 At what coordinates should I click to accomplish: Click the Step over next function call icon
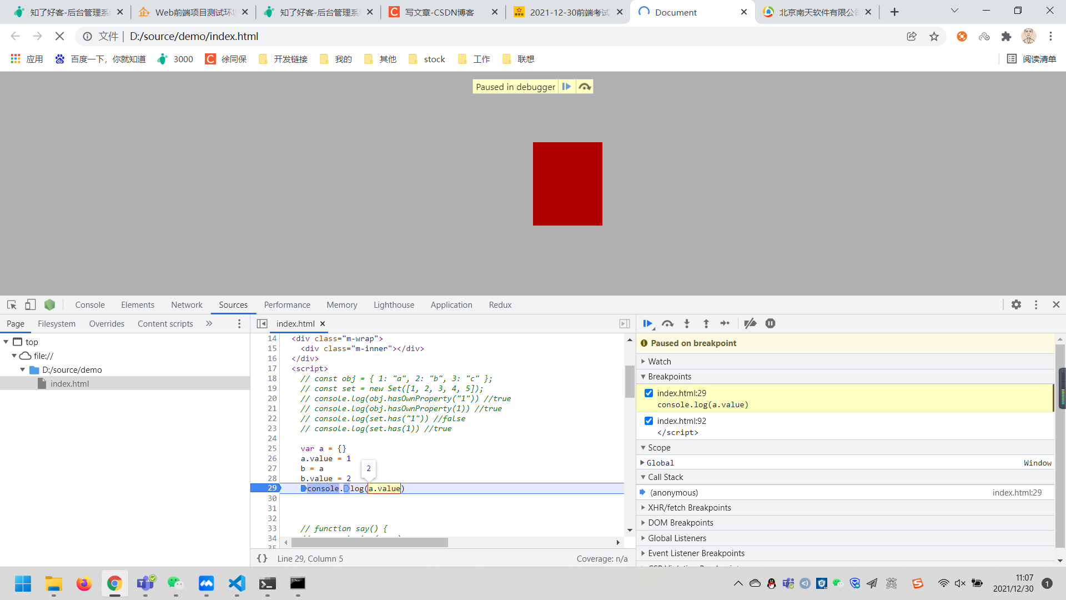[667, 323]
